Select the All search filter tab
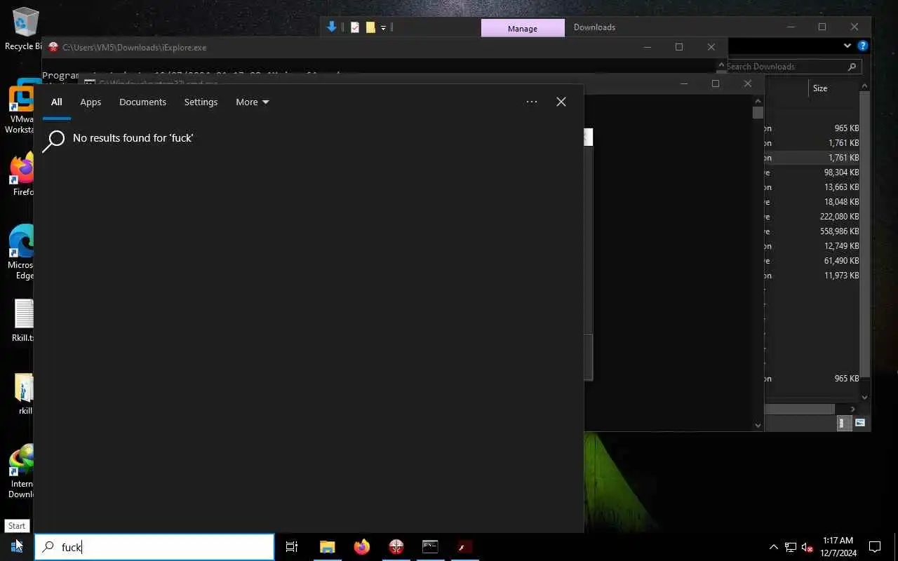The image size is (898, 561). (56, 102)
